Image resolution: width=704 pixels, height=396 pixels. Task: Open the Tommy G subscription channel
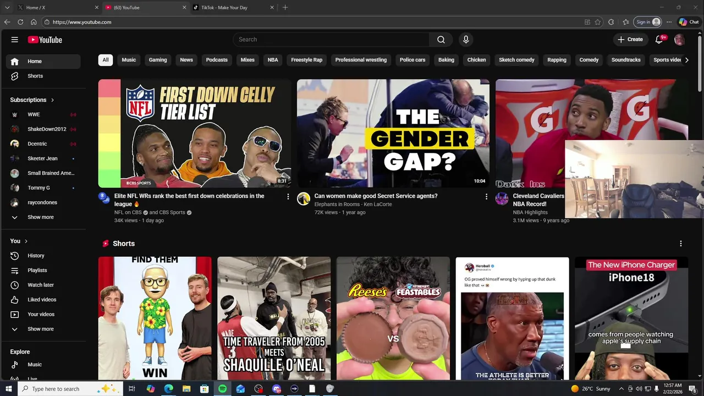pos(43,188)
